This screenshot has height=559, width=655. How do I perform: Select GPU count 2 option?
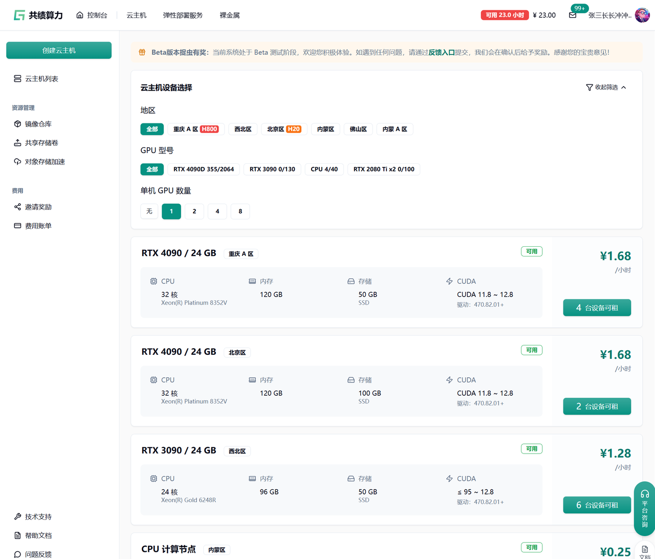pyautogui.click(x=194, y=211)
